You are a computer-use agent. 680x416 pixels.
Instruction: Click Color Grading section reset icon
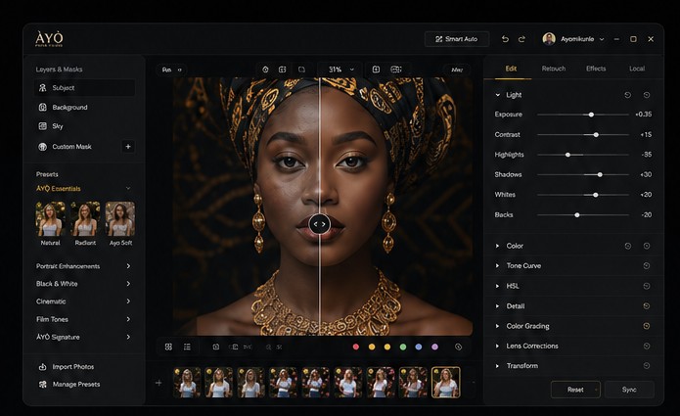(646, 326)
